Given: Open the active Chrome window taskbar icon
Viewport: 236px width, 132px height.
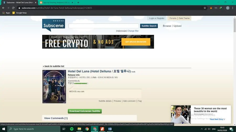Looking at the screenshot, I should coord(95,129).
